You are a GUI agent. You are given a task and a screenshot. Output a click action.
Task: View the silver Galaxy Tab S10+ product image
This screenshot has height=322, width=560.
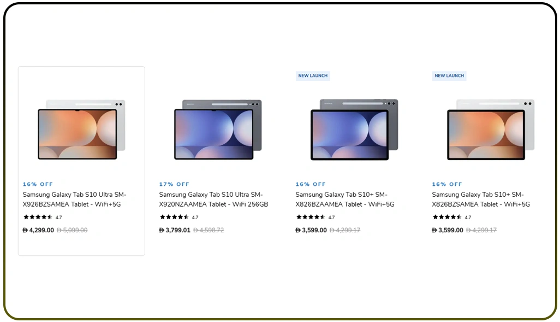coord(491,130)
